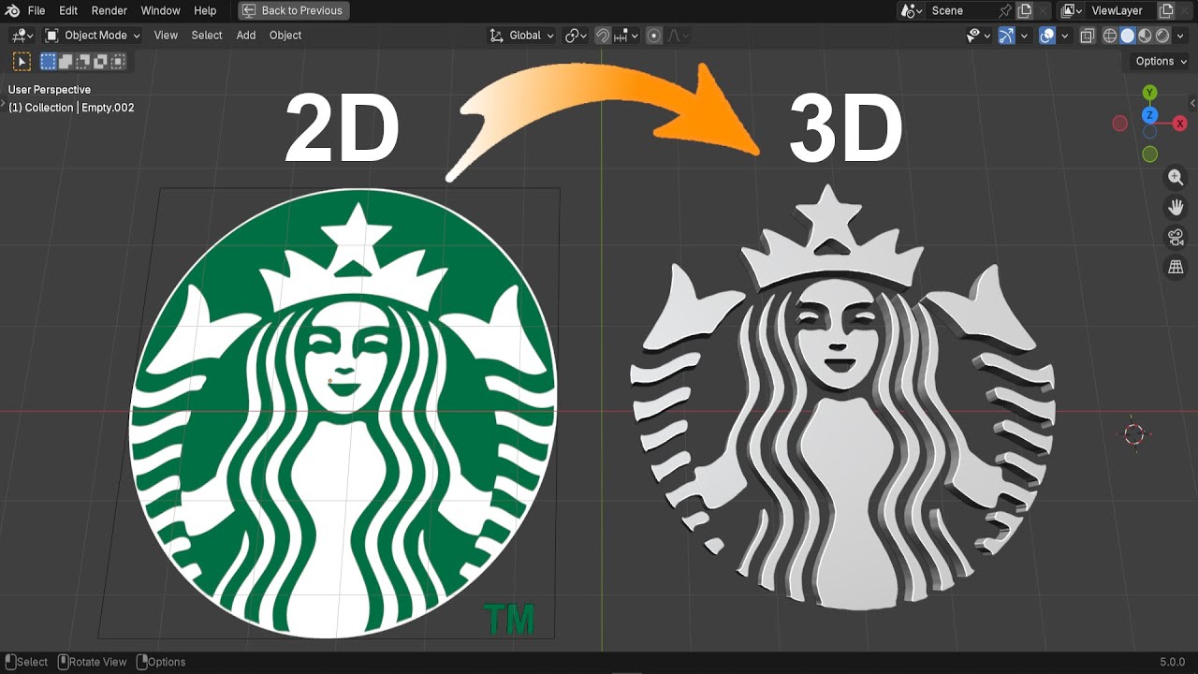Click the Scene name field
Image resolution: width=1198 pixels, height=674 pixels.
(961, 10)
